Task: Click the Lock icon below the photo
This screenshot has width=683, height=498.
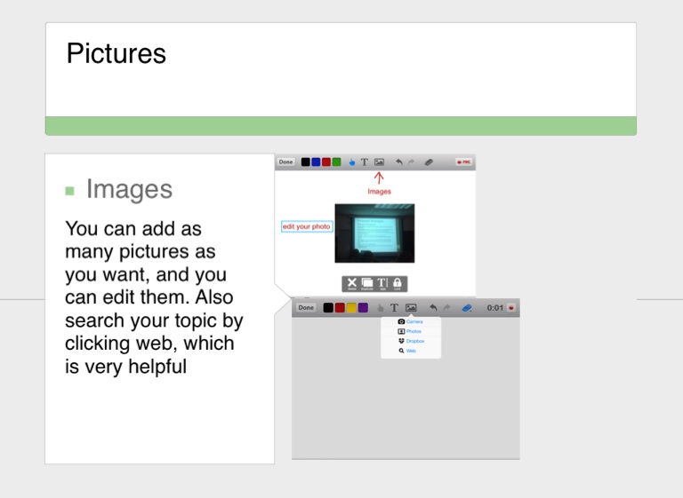Action: 398,283
